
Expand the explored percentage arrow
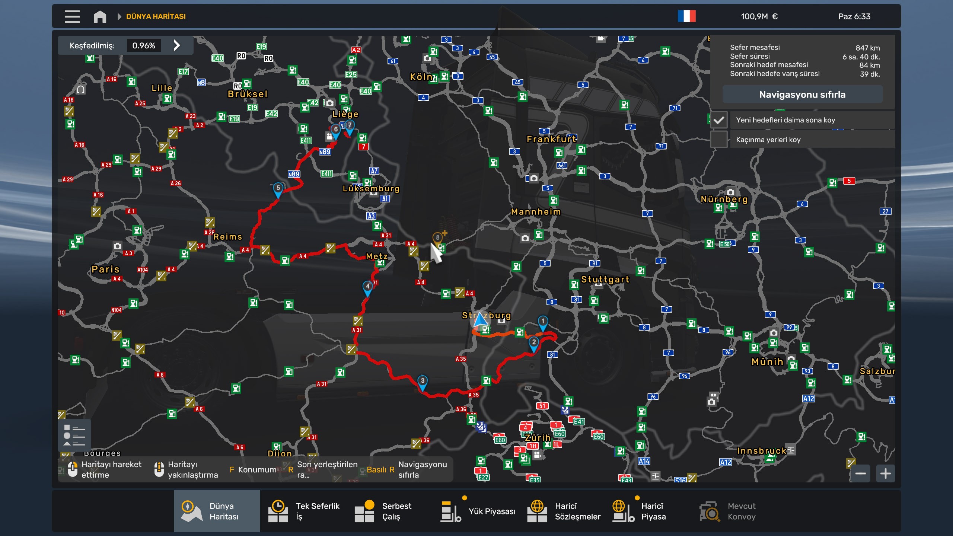pyautogui.click(x=177, y=45)
